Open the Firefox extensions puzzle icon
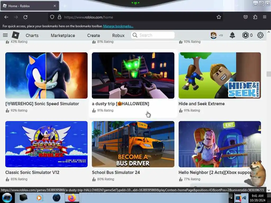Image resolution: width=271 pixels, height=203 pixels. 255,17
